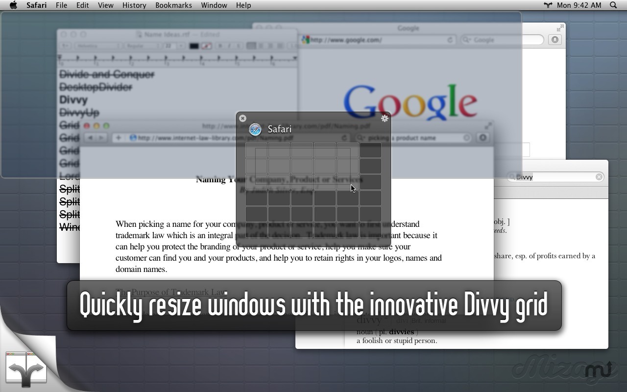Click the google.com address field
The width and height of the screenshot is (627, 392).
point(378,40)
